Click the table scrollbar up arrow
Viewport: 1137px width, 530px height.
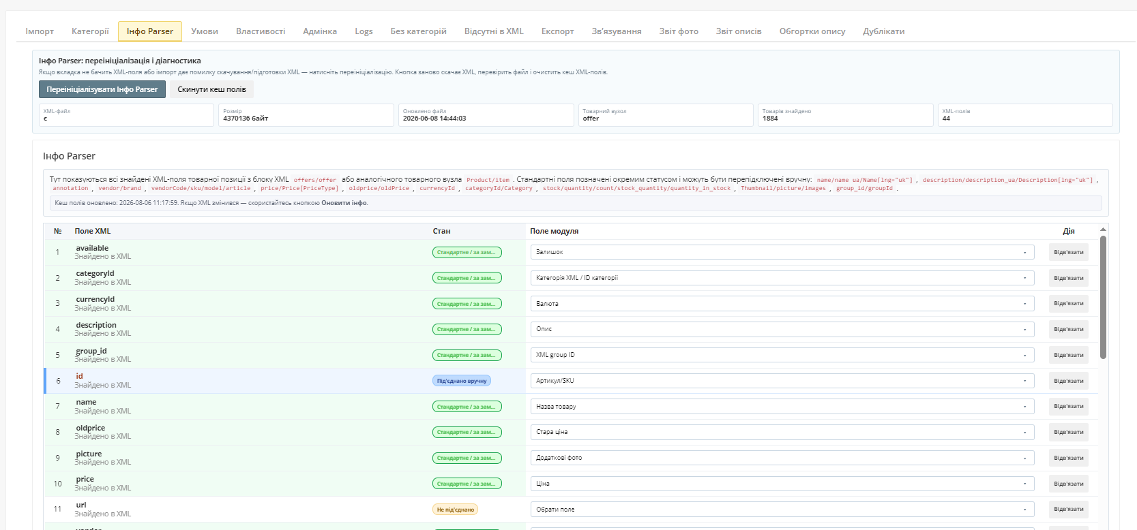[1103, 230]
